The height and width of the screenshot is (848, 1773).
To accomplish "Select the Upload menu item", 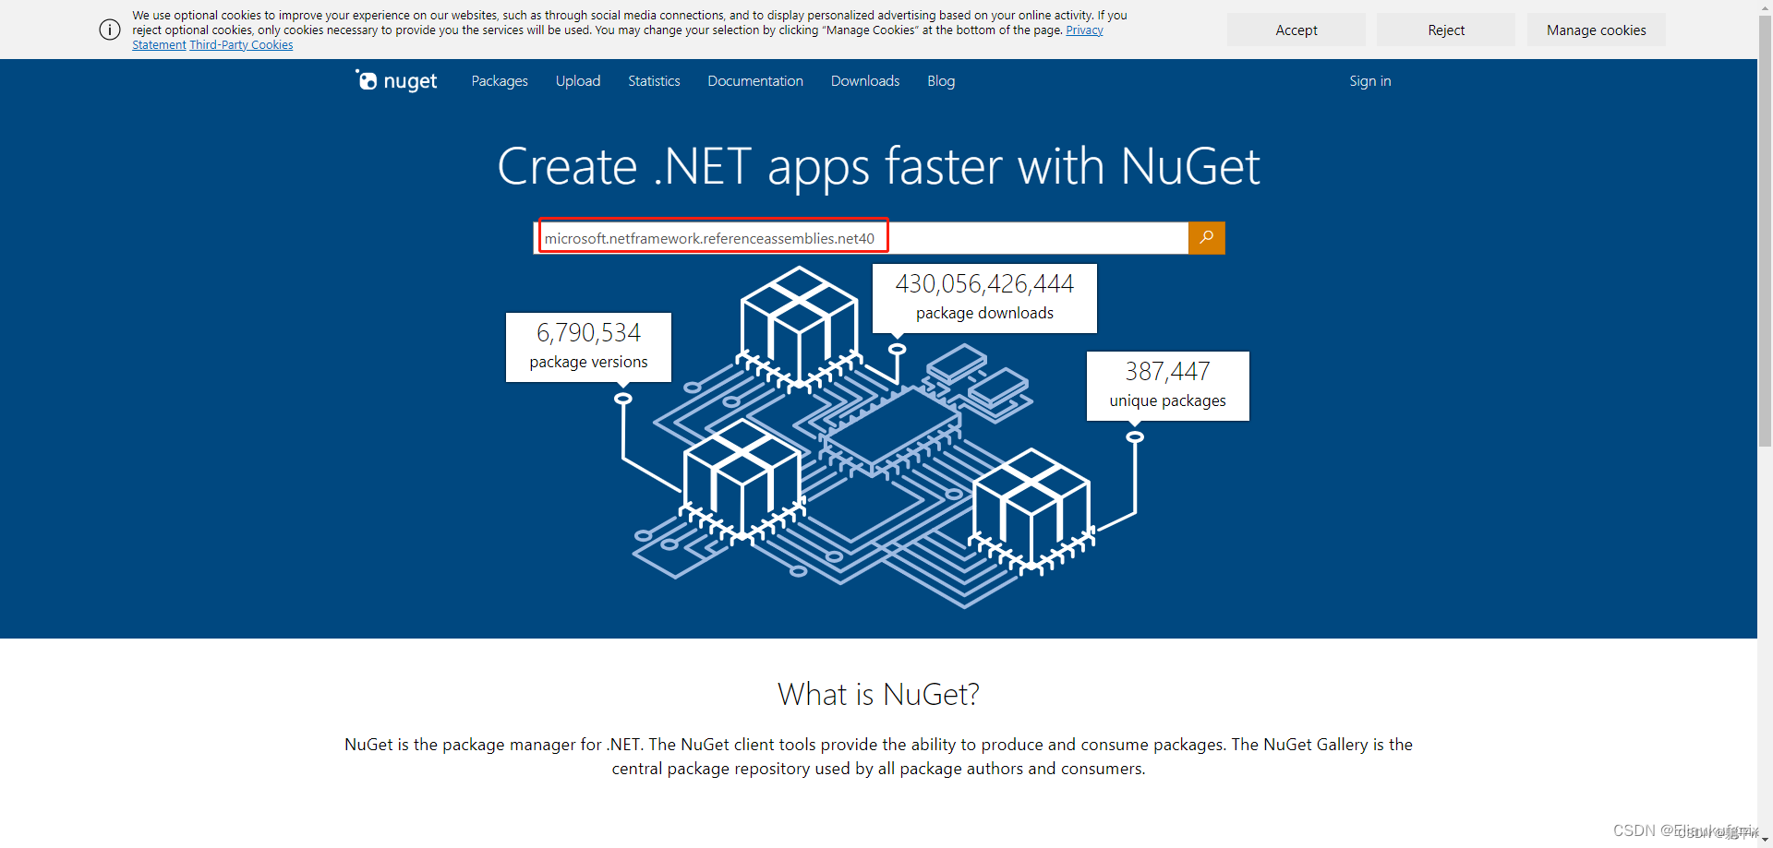I will [x=578, y=81].
